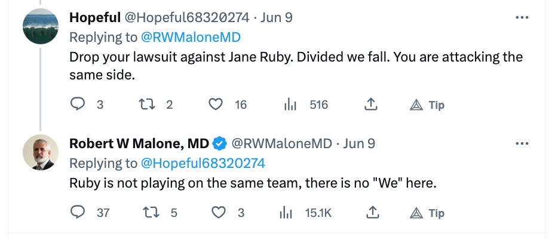Like Robert Malone's reply

(219, 213)
